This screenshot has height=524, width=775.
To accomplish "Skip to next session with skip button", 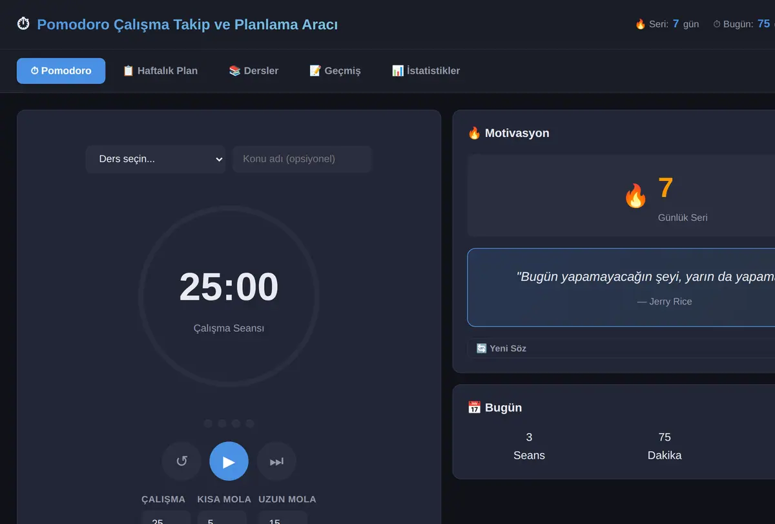I will point(276,461).
